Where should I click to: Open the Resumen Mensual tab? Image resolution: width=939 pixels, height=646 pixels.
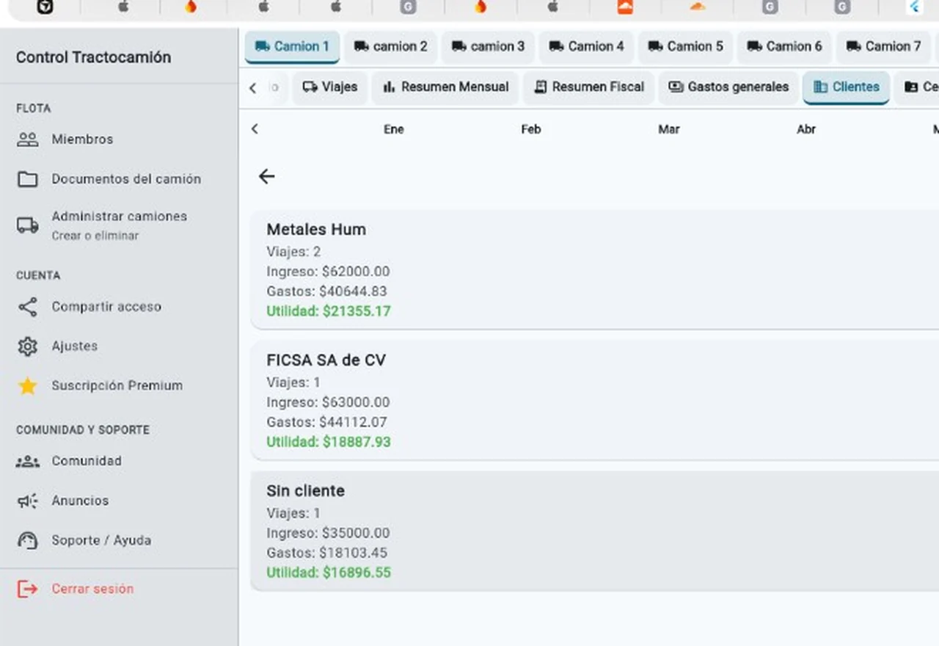tap(445, 87)
